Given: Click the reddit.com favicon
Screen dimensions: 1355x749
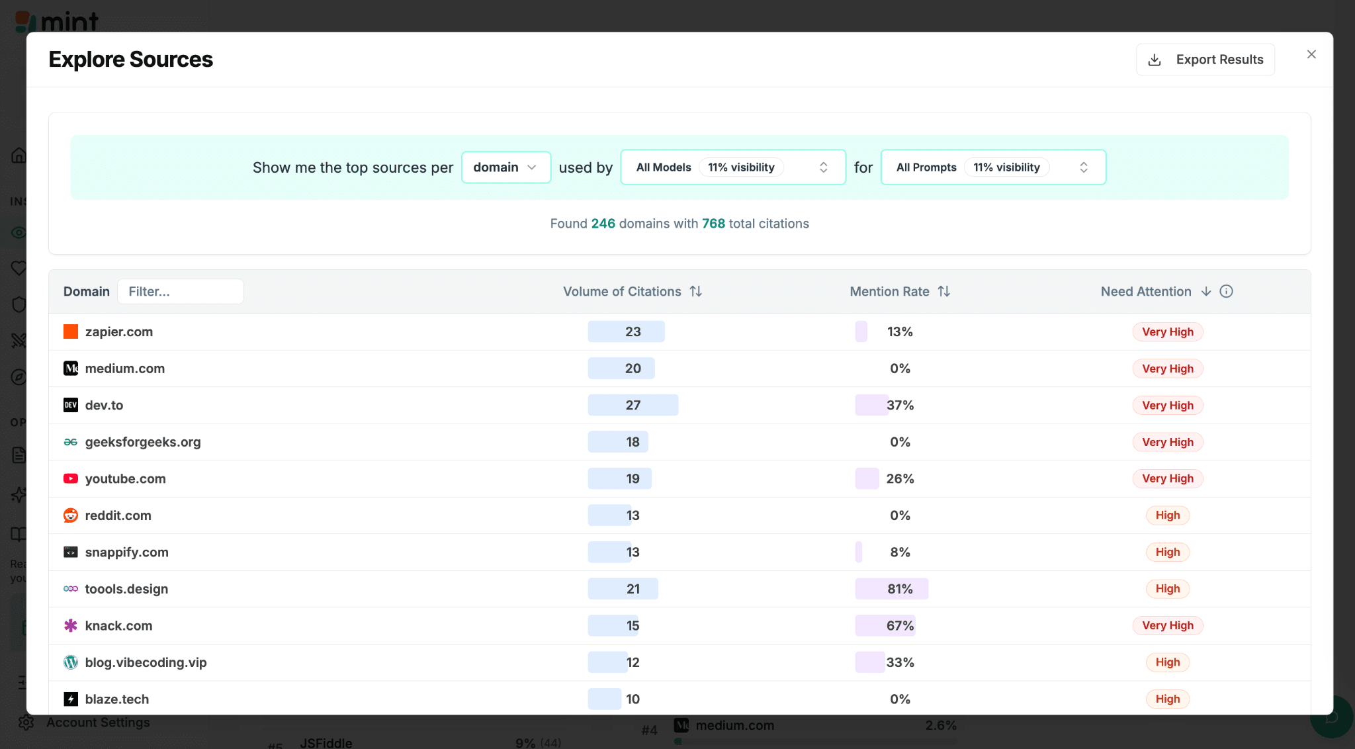Looking at the screenshot, I should pos(71,515).
